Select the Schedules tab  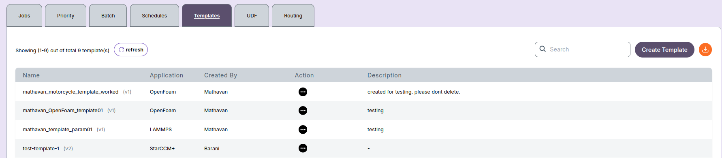click(x=154, y=15)
